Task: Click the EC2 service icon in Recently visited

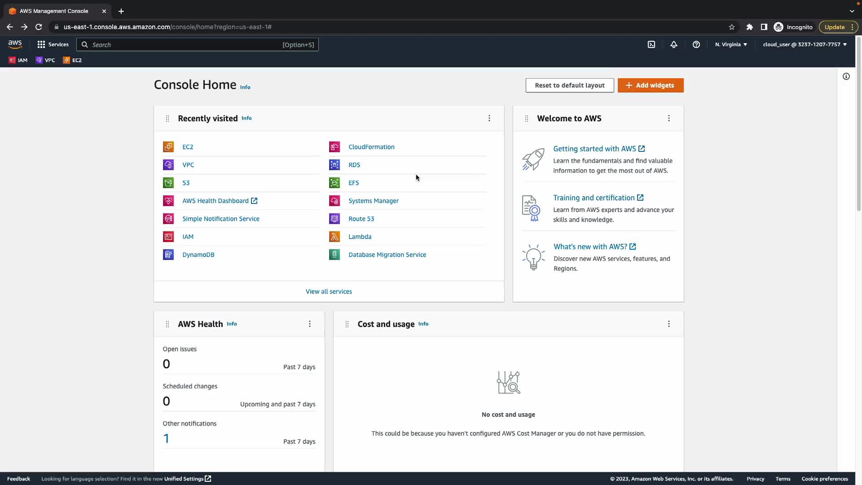Action: (x=168, y=147)
